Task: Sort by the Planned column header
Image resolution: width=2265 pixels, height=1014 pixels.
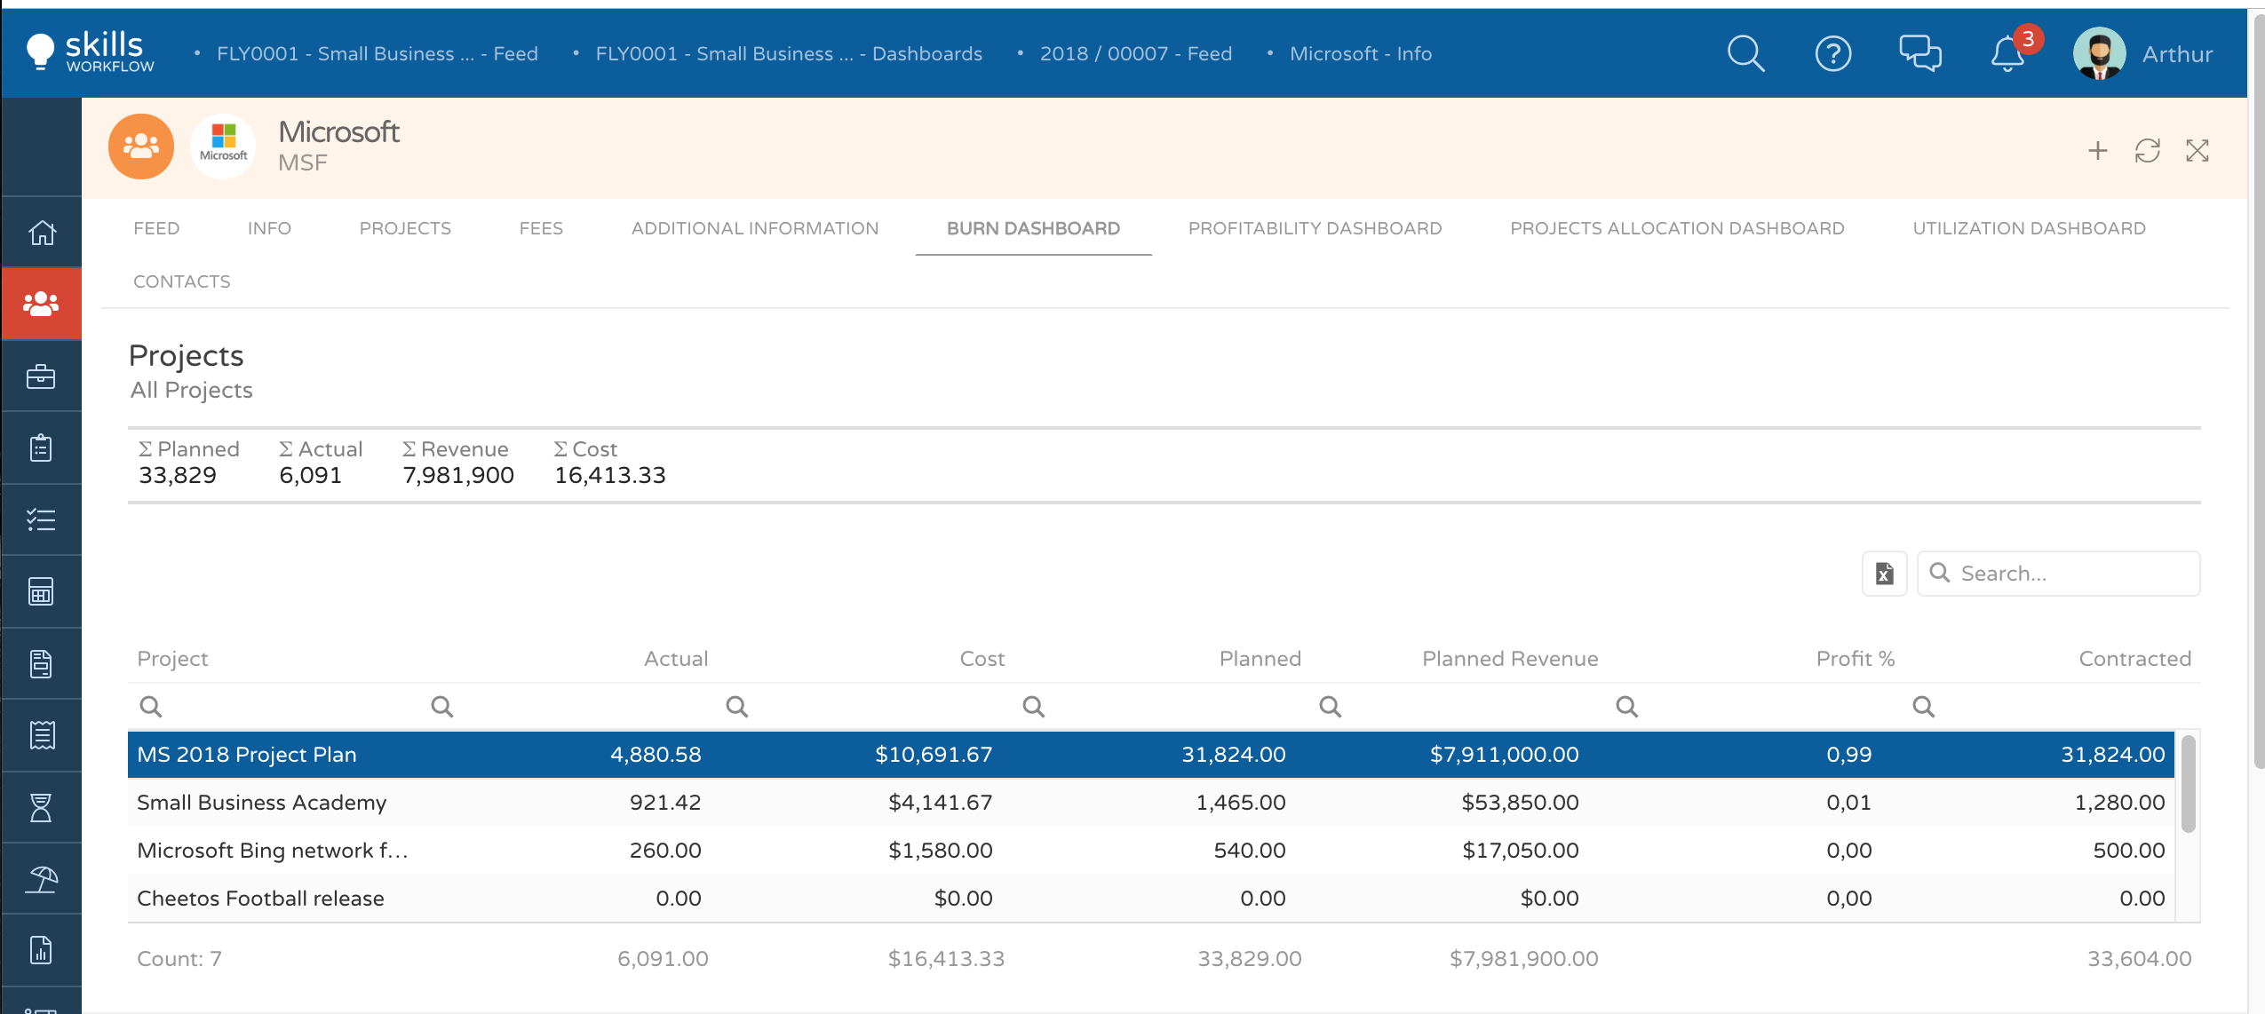Action: 1260,659
